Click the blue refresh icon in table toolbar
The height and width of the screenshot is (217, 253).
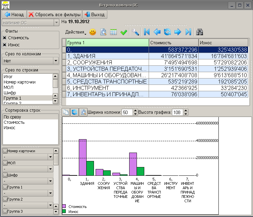click(167, 32)
